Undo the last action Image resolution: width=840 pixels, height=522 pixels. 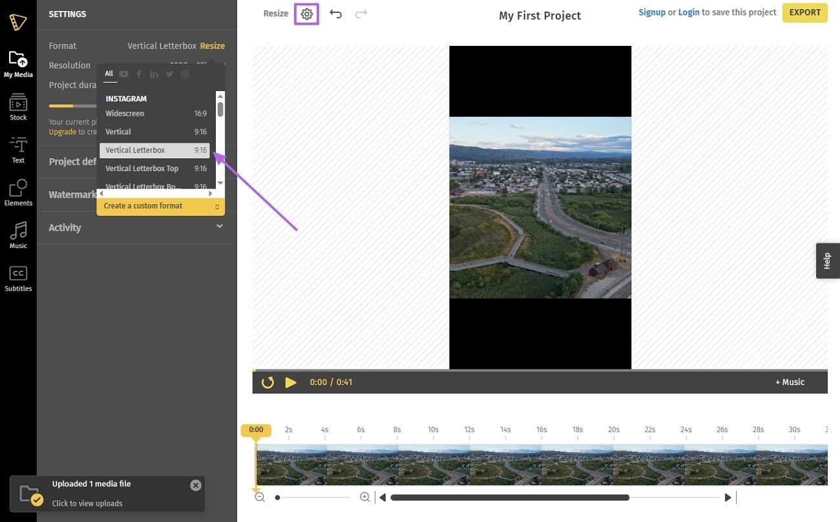335,14
